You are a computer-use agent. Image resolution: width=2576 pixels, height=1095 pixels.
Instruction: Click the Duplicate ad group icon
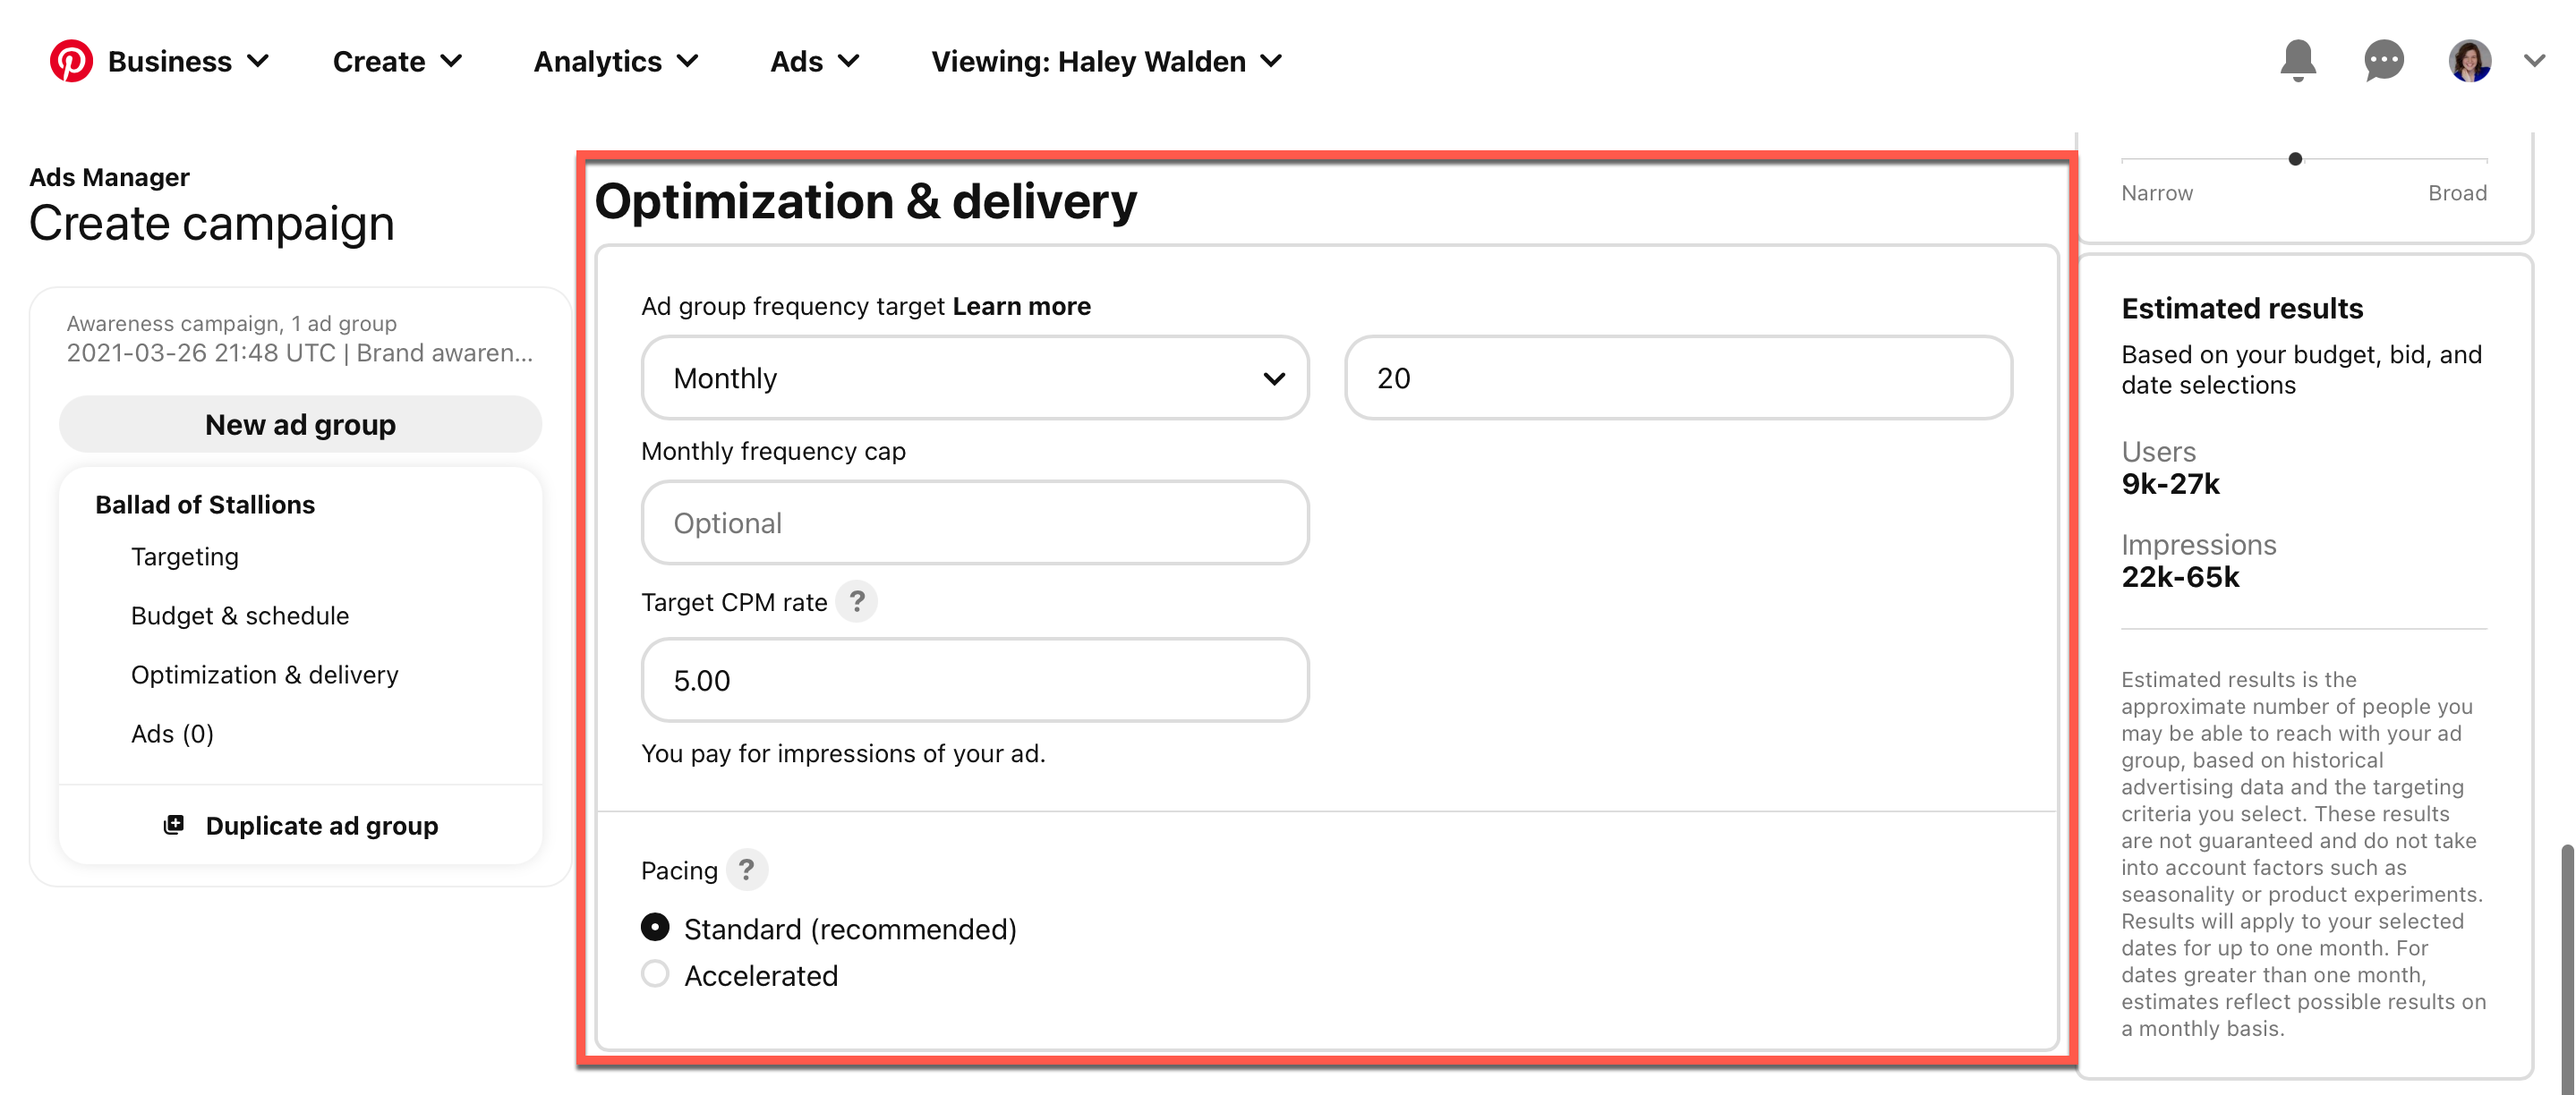point(174,824)
